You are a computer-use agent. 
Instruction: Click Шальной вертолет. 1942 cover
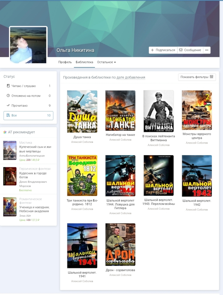pyautogui.click(x=197, y=176)
